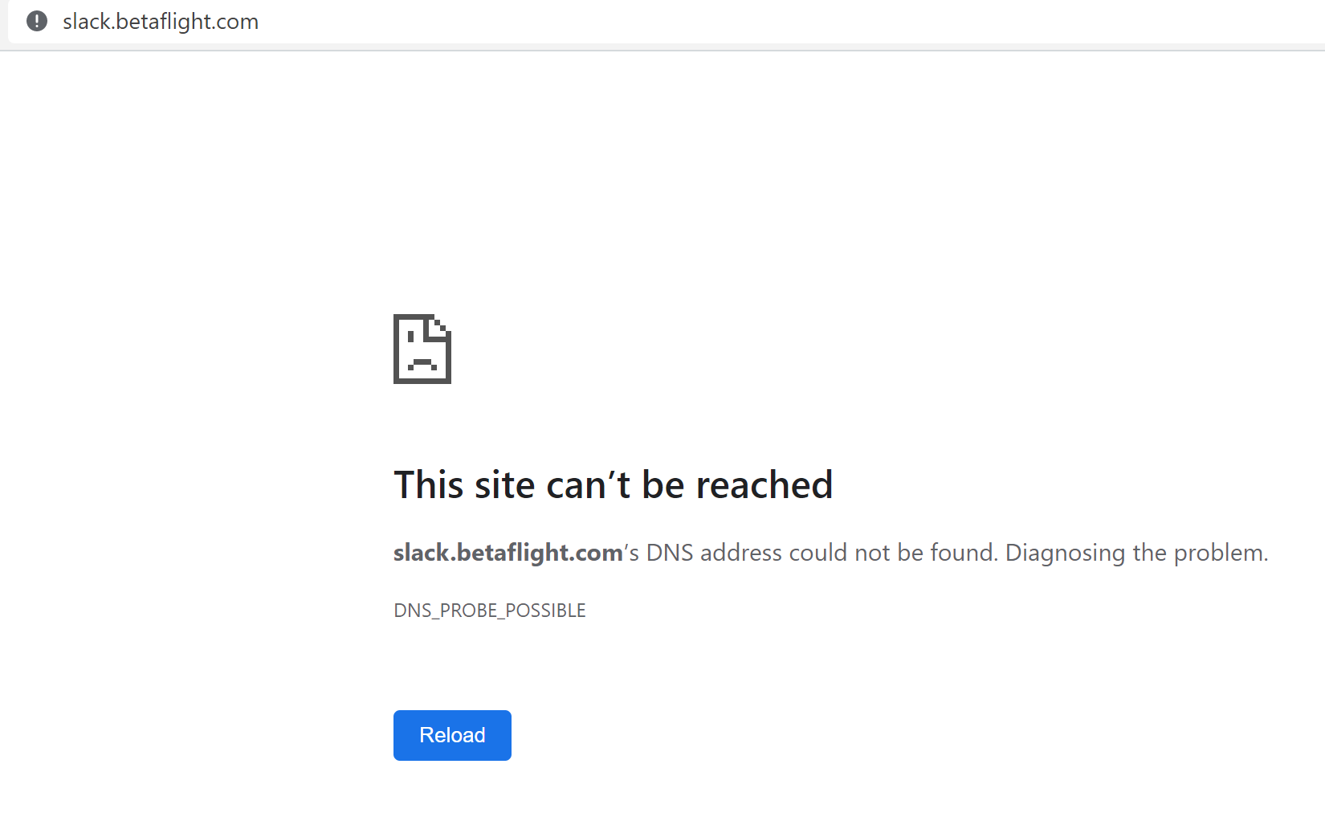
Task: Click the info symbol preceding slack.betaflight.com
Action: click(36, 21)
